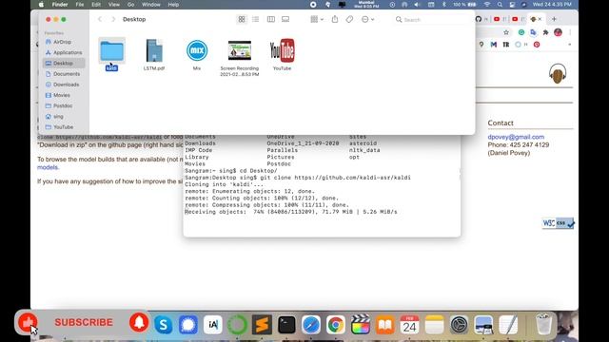Screen dimensions: 609x342
Task: Open iA Writer from the Dock
Action: pos(213,325)
